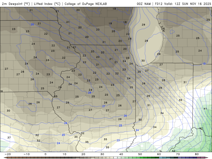The height and width of the screenshot is (159, 212).
Task: Click the colorbar tick label 40
Action: click(x=121, y=154)
